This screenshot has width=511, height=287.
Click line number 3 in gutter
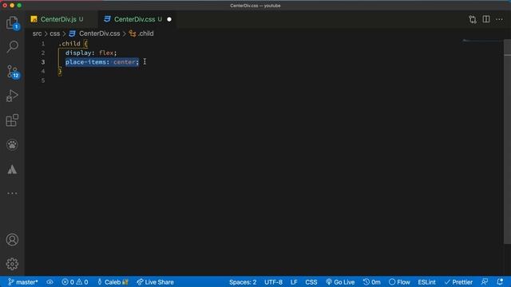(42, 62)
